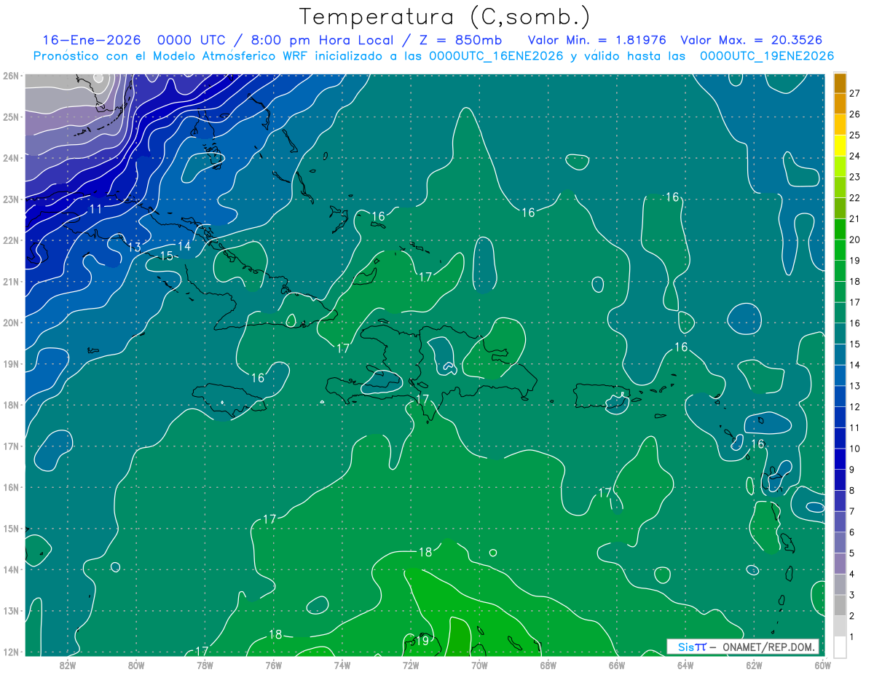Click the "0000UTC_19ENE2026" valid-until time
Screen dimensions: 874x675
click(767, 56)
